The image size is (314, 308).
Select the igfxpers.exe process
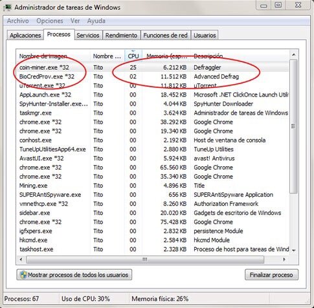point(153,231)
